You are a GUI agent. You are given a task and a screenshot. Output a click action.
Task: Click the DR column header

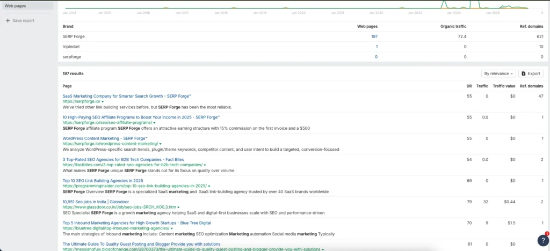click(x=469, y=86)
